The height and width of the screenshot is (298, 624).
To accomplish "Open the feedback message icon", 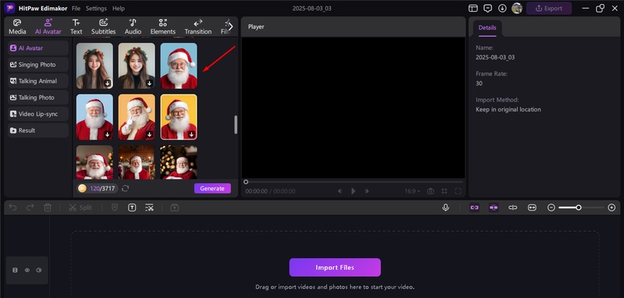I will coord(487,9).
